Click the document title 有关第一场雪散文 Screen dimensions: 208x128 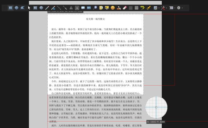[x=95, y=19]
